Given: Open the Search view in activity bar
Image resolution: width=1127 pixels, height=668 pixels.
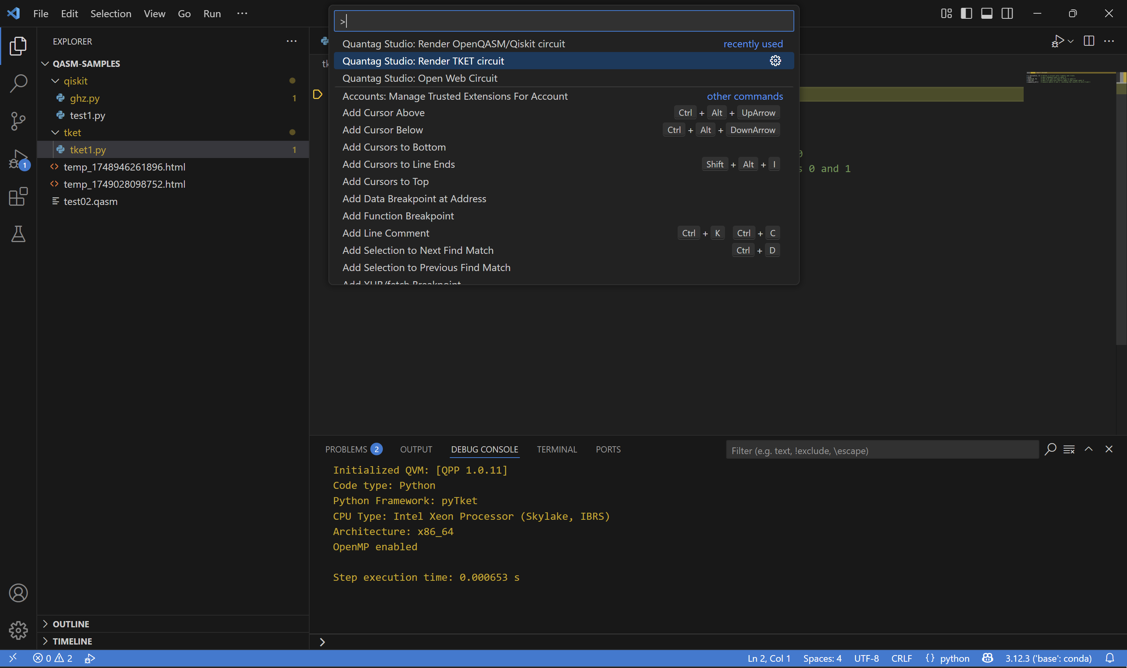Looking at the screenshot, I should [18, 83].
